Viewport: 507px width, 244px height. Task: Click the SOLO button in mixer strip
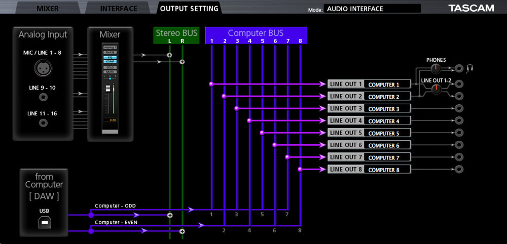click(110, 67)
